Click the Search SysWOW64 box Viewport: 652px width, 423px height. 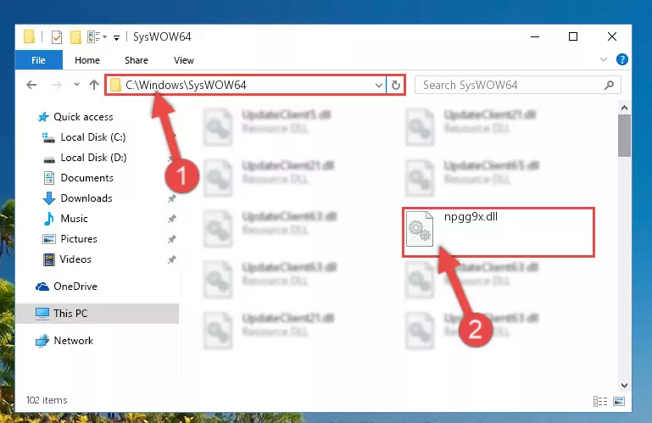click(518, 86)
